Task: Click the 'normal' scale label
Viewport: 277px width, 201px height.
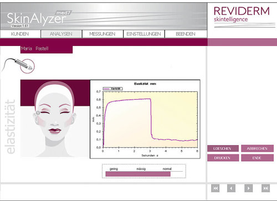Action: coord(167,169)
